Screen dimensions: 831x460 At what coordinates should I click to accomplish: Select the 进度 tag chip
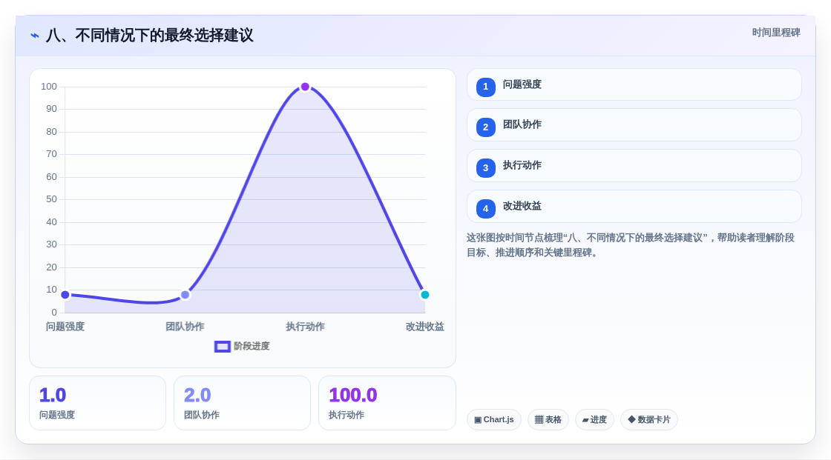(x=594, y=420)
